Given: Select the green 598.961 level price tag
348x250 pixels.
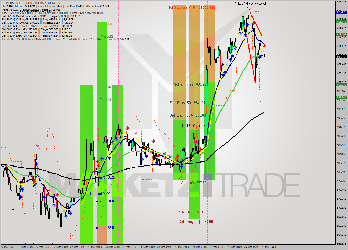Looking at the screenshot, I should pos(341,97).
